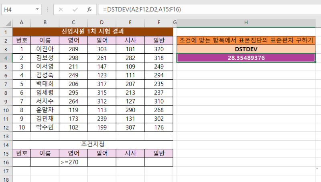The width and height of the screenshot is (321, 182).
Task: Click header cell 시사 in row 2
Action: click(130, 40)
